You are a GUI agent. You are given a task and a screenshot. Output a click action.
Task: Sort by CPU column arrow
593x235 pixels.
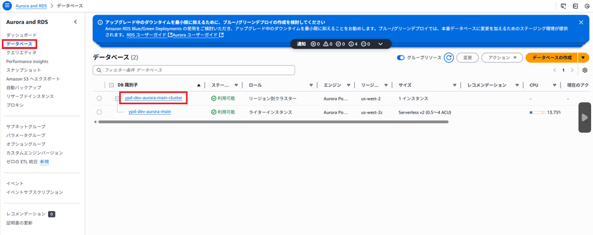click(x=554, y=85)
